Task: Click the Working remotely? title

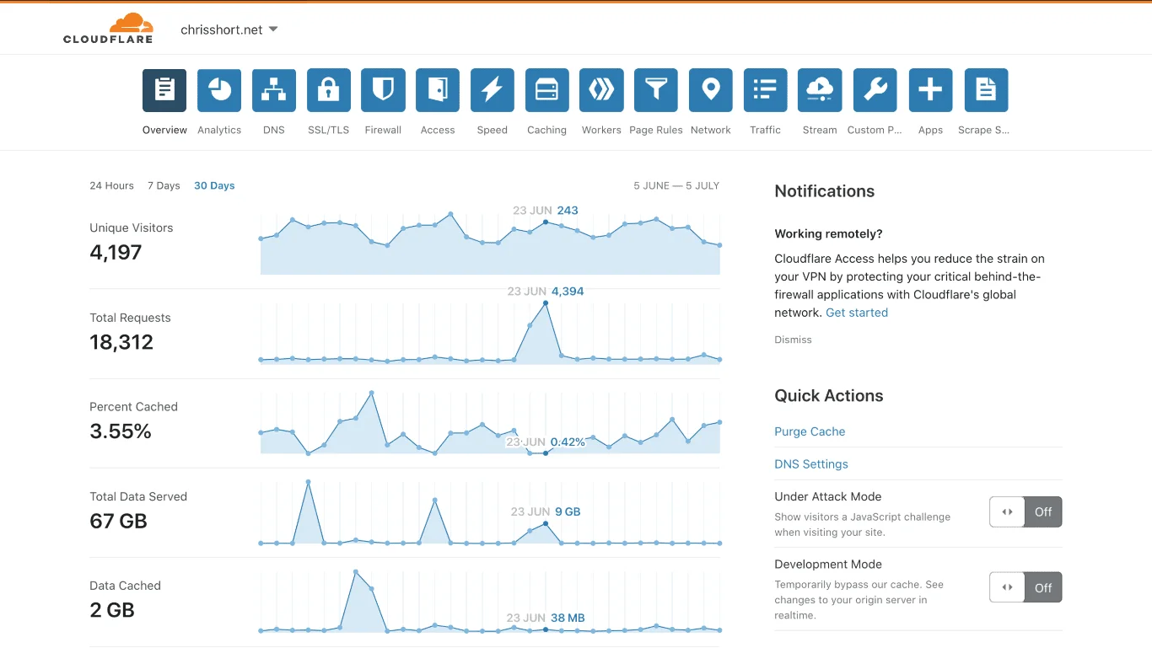Action: (828, 233)
